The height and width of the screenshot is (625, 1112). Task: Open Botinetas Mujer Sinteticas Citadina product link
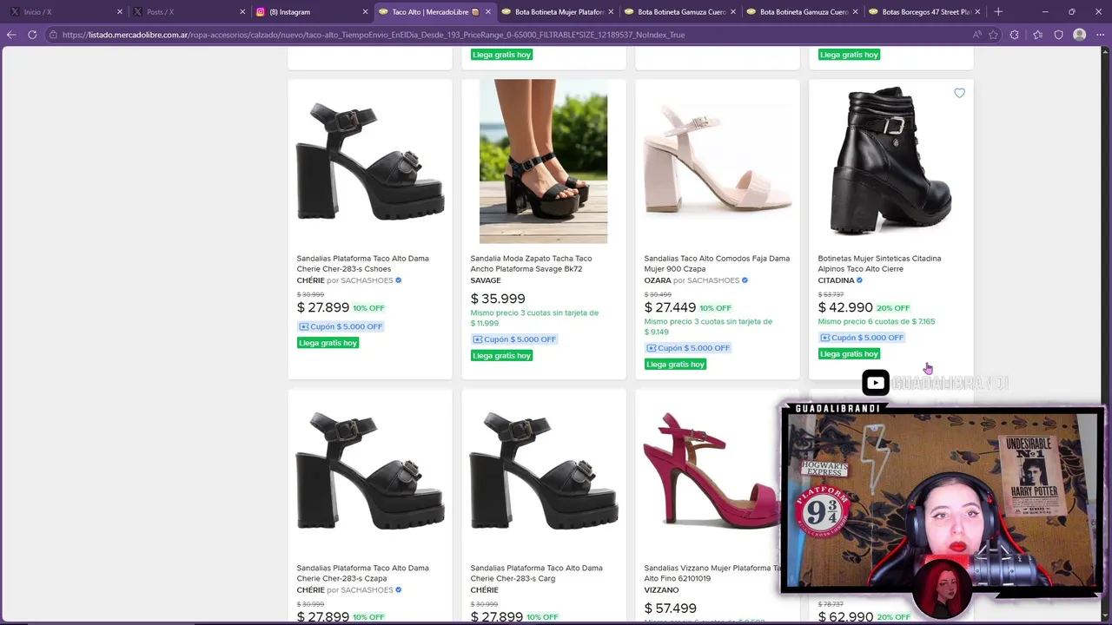(878, 263)
